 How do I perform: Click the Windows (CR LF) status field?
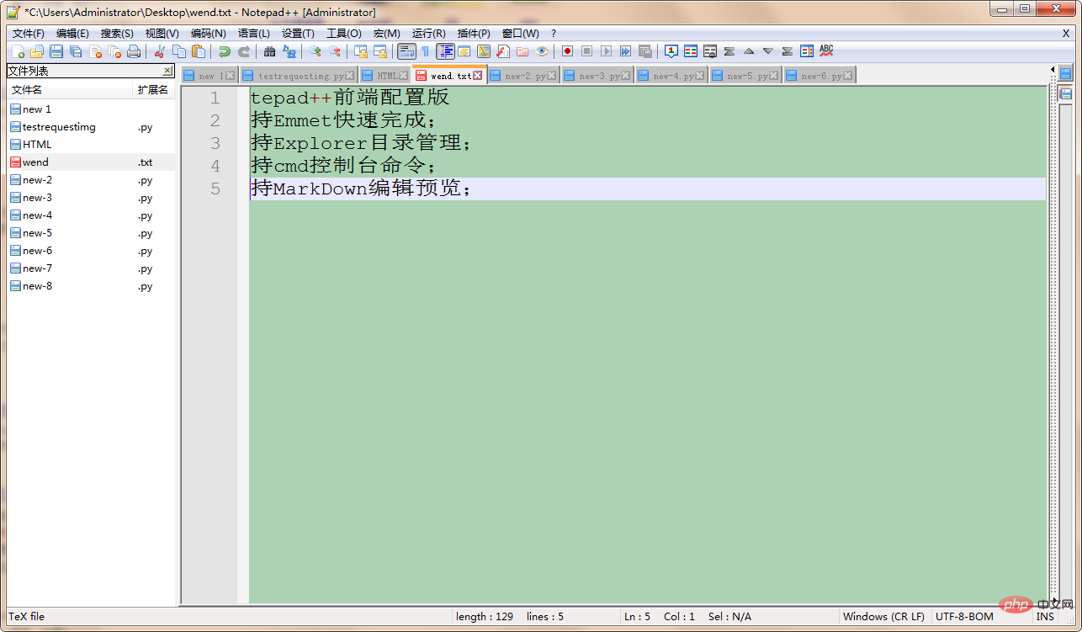[x=884, y=617]
